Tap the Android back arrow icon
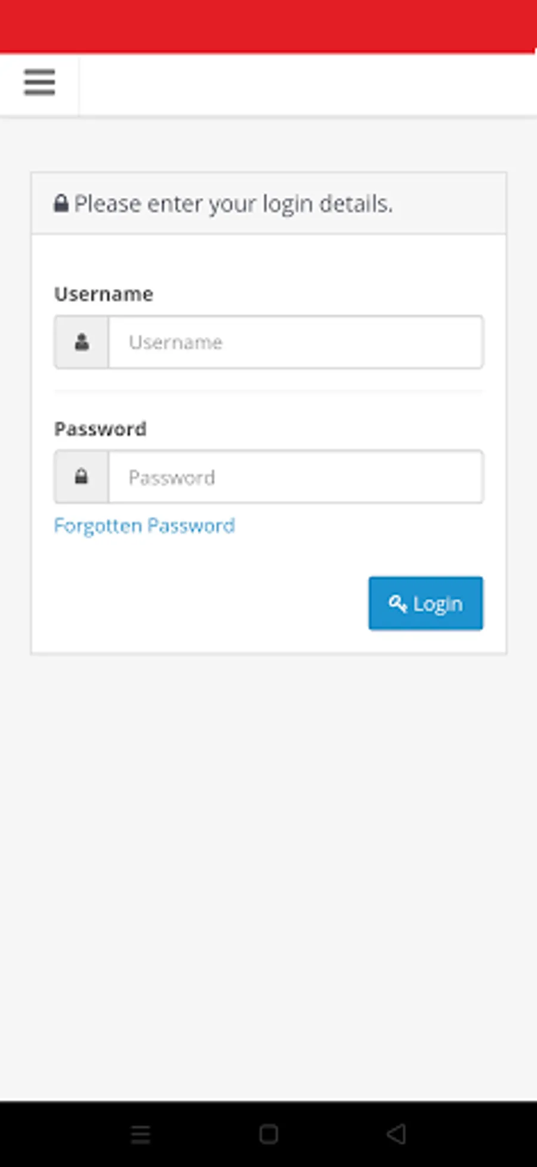The width and height of the screenshot is (537, 1167). coord(396,1134)
